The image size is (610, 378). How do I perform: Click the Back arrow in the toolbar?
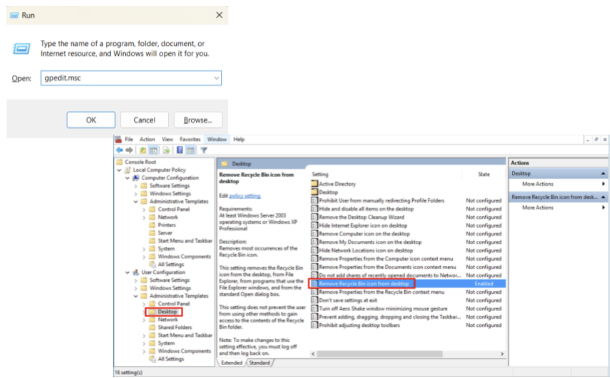click(x=119, y=150)
